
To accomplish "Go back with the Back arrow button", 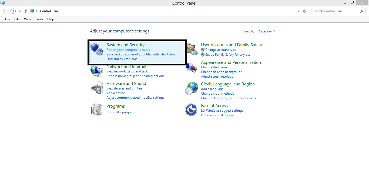I will click(x=5, y=11).
